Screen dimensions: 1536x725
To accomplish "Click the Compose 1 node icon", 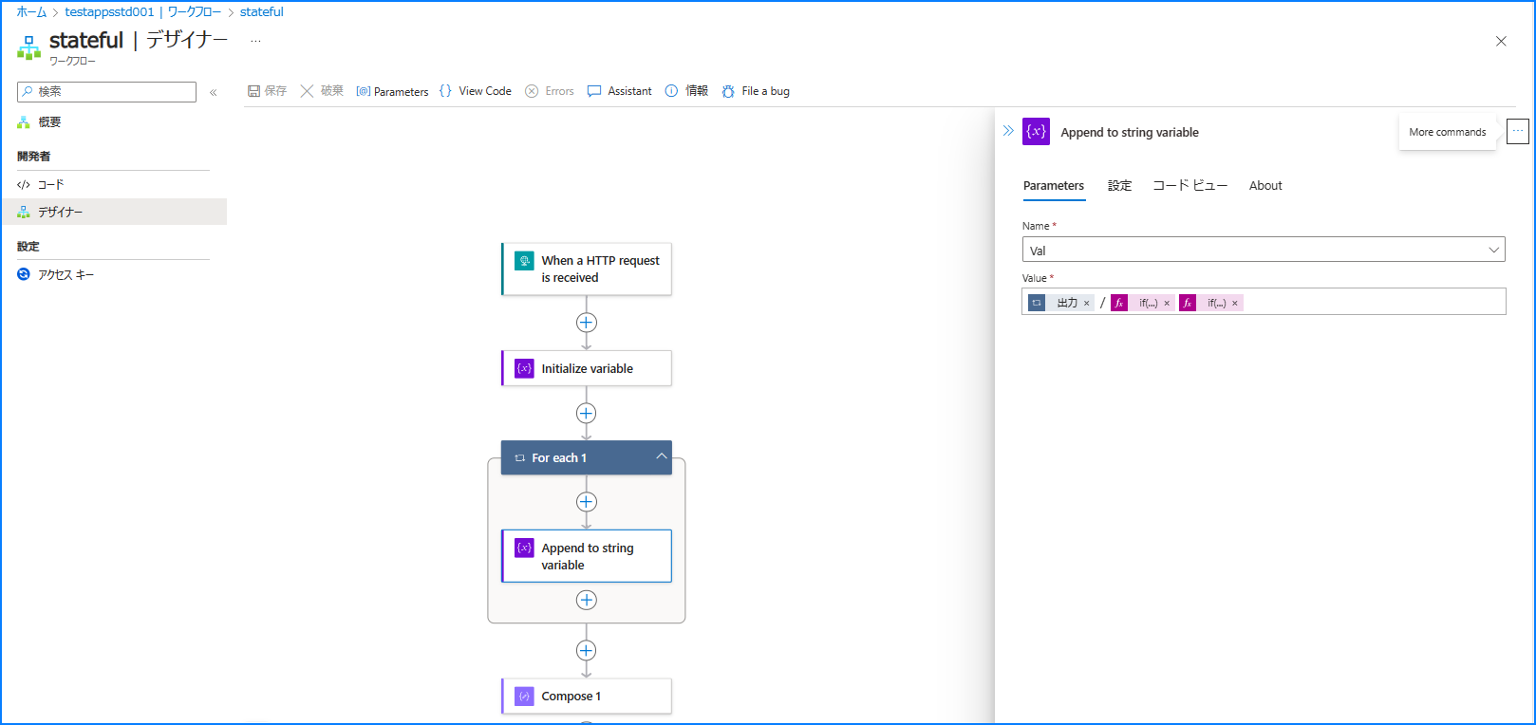I will click(524, 696).
